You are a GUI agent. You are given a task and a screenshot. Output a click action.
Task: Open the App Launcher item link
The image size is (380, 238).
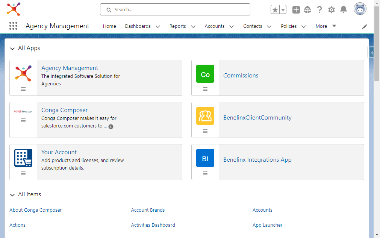267,225
